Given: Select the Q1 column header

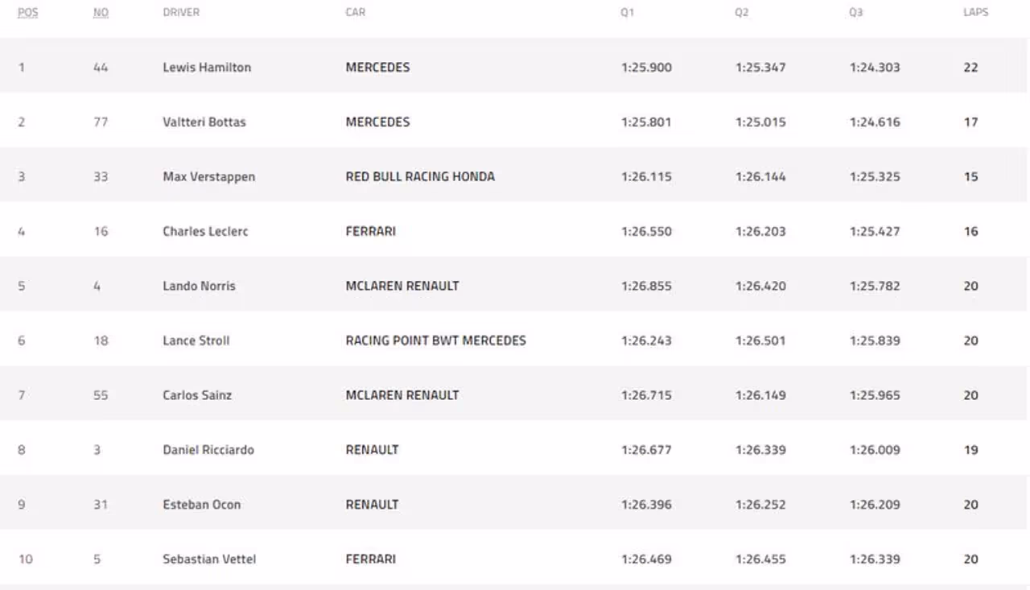Looking at the screenshot, I should (628, 13).
